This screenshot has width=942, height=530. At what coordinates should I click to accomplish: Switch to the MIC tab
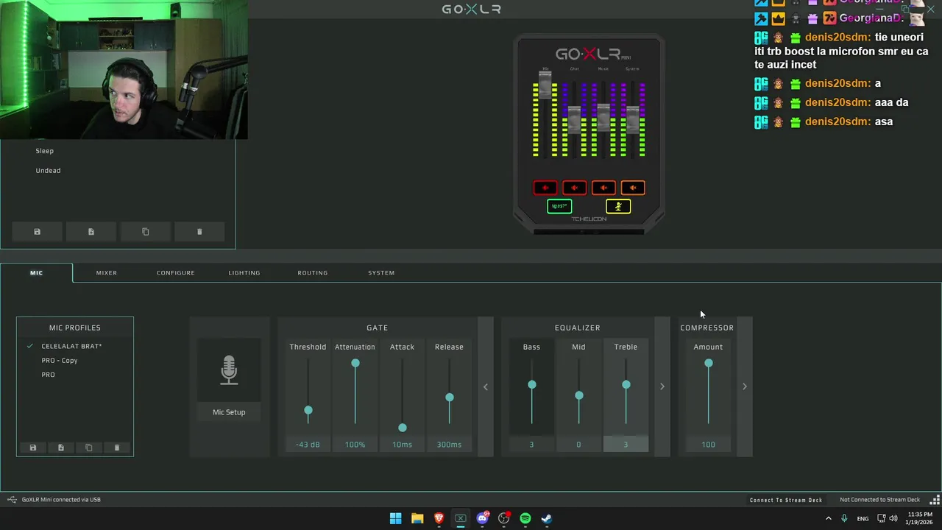[x=36, y=272]
